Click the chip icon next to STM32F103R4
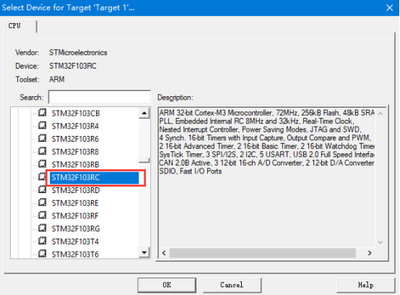Viewport: 400px width, 295px height. 43,125
